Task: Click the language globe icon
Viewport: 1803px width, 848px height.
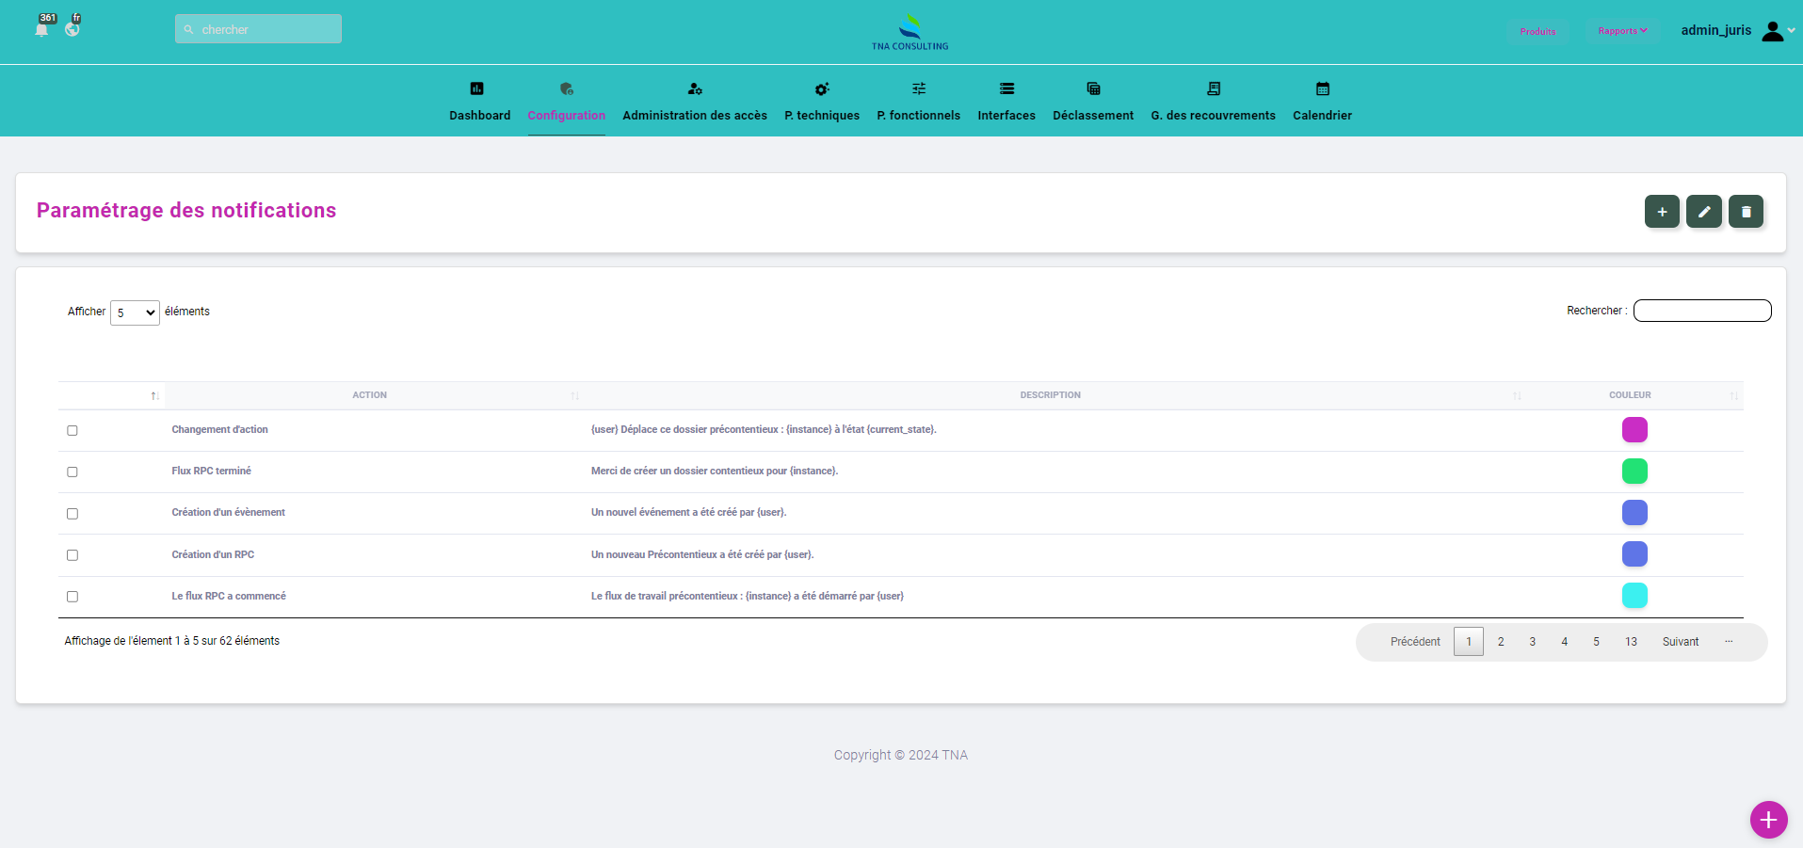Action: pyautogui.click(x=72, y=28)
